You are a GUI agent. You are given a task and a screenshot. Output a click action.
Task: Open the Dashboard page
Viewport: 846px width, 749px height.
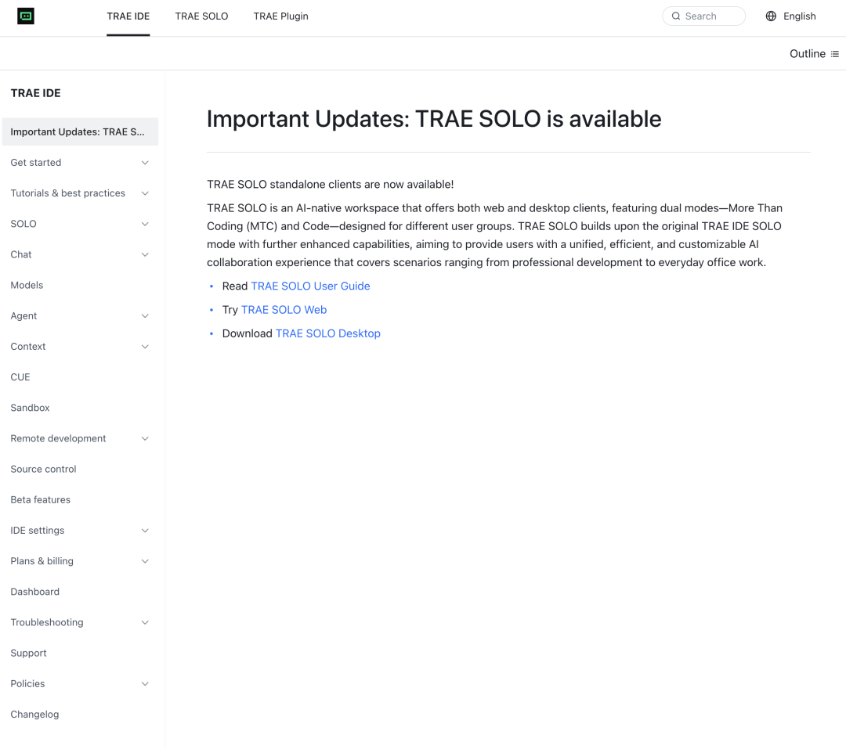point(35,592)
